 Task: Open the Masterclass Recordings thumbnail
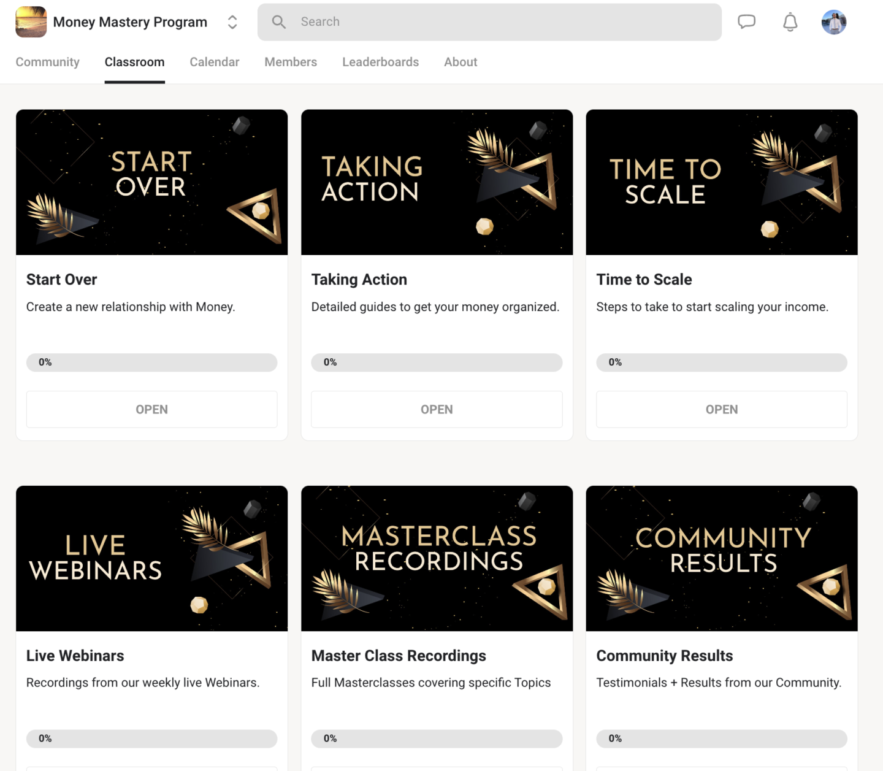[x=437, y=558]
